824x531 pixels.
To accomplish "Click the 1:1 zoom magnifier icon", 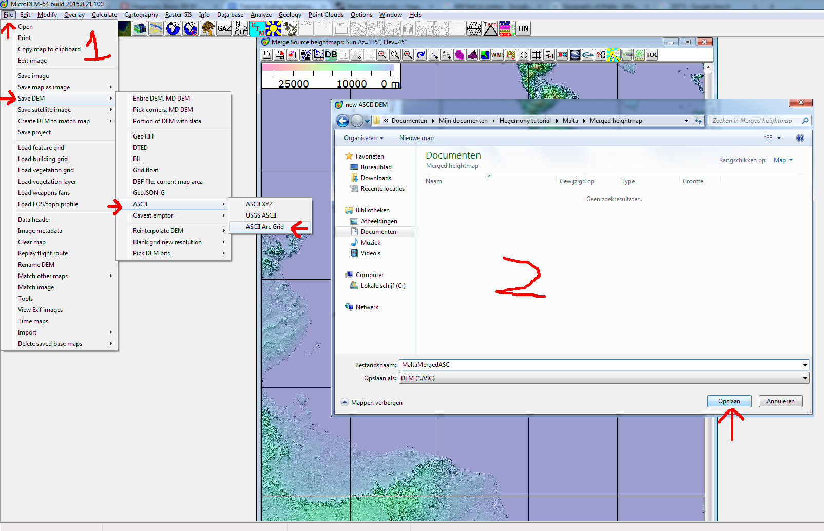I will coord(395,55).
